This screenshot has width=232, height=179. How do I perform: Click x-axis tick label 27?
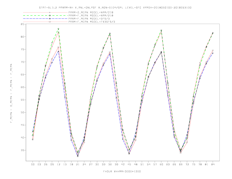point(91,164)
